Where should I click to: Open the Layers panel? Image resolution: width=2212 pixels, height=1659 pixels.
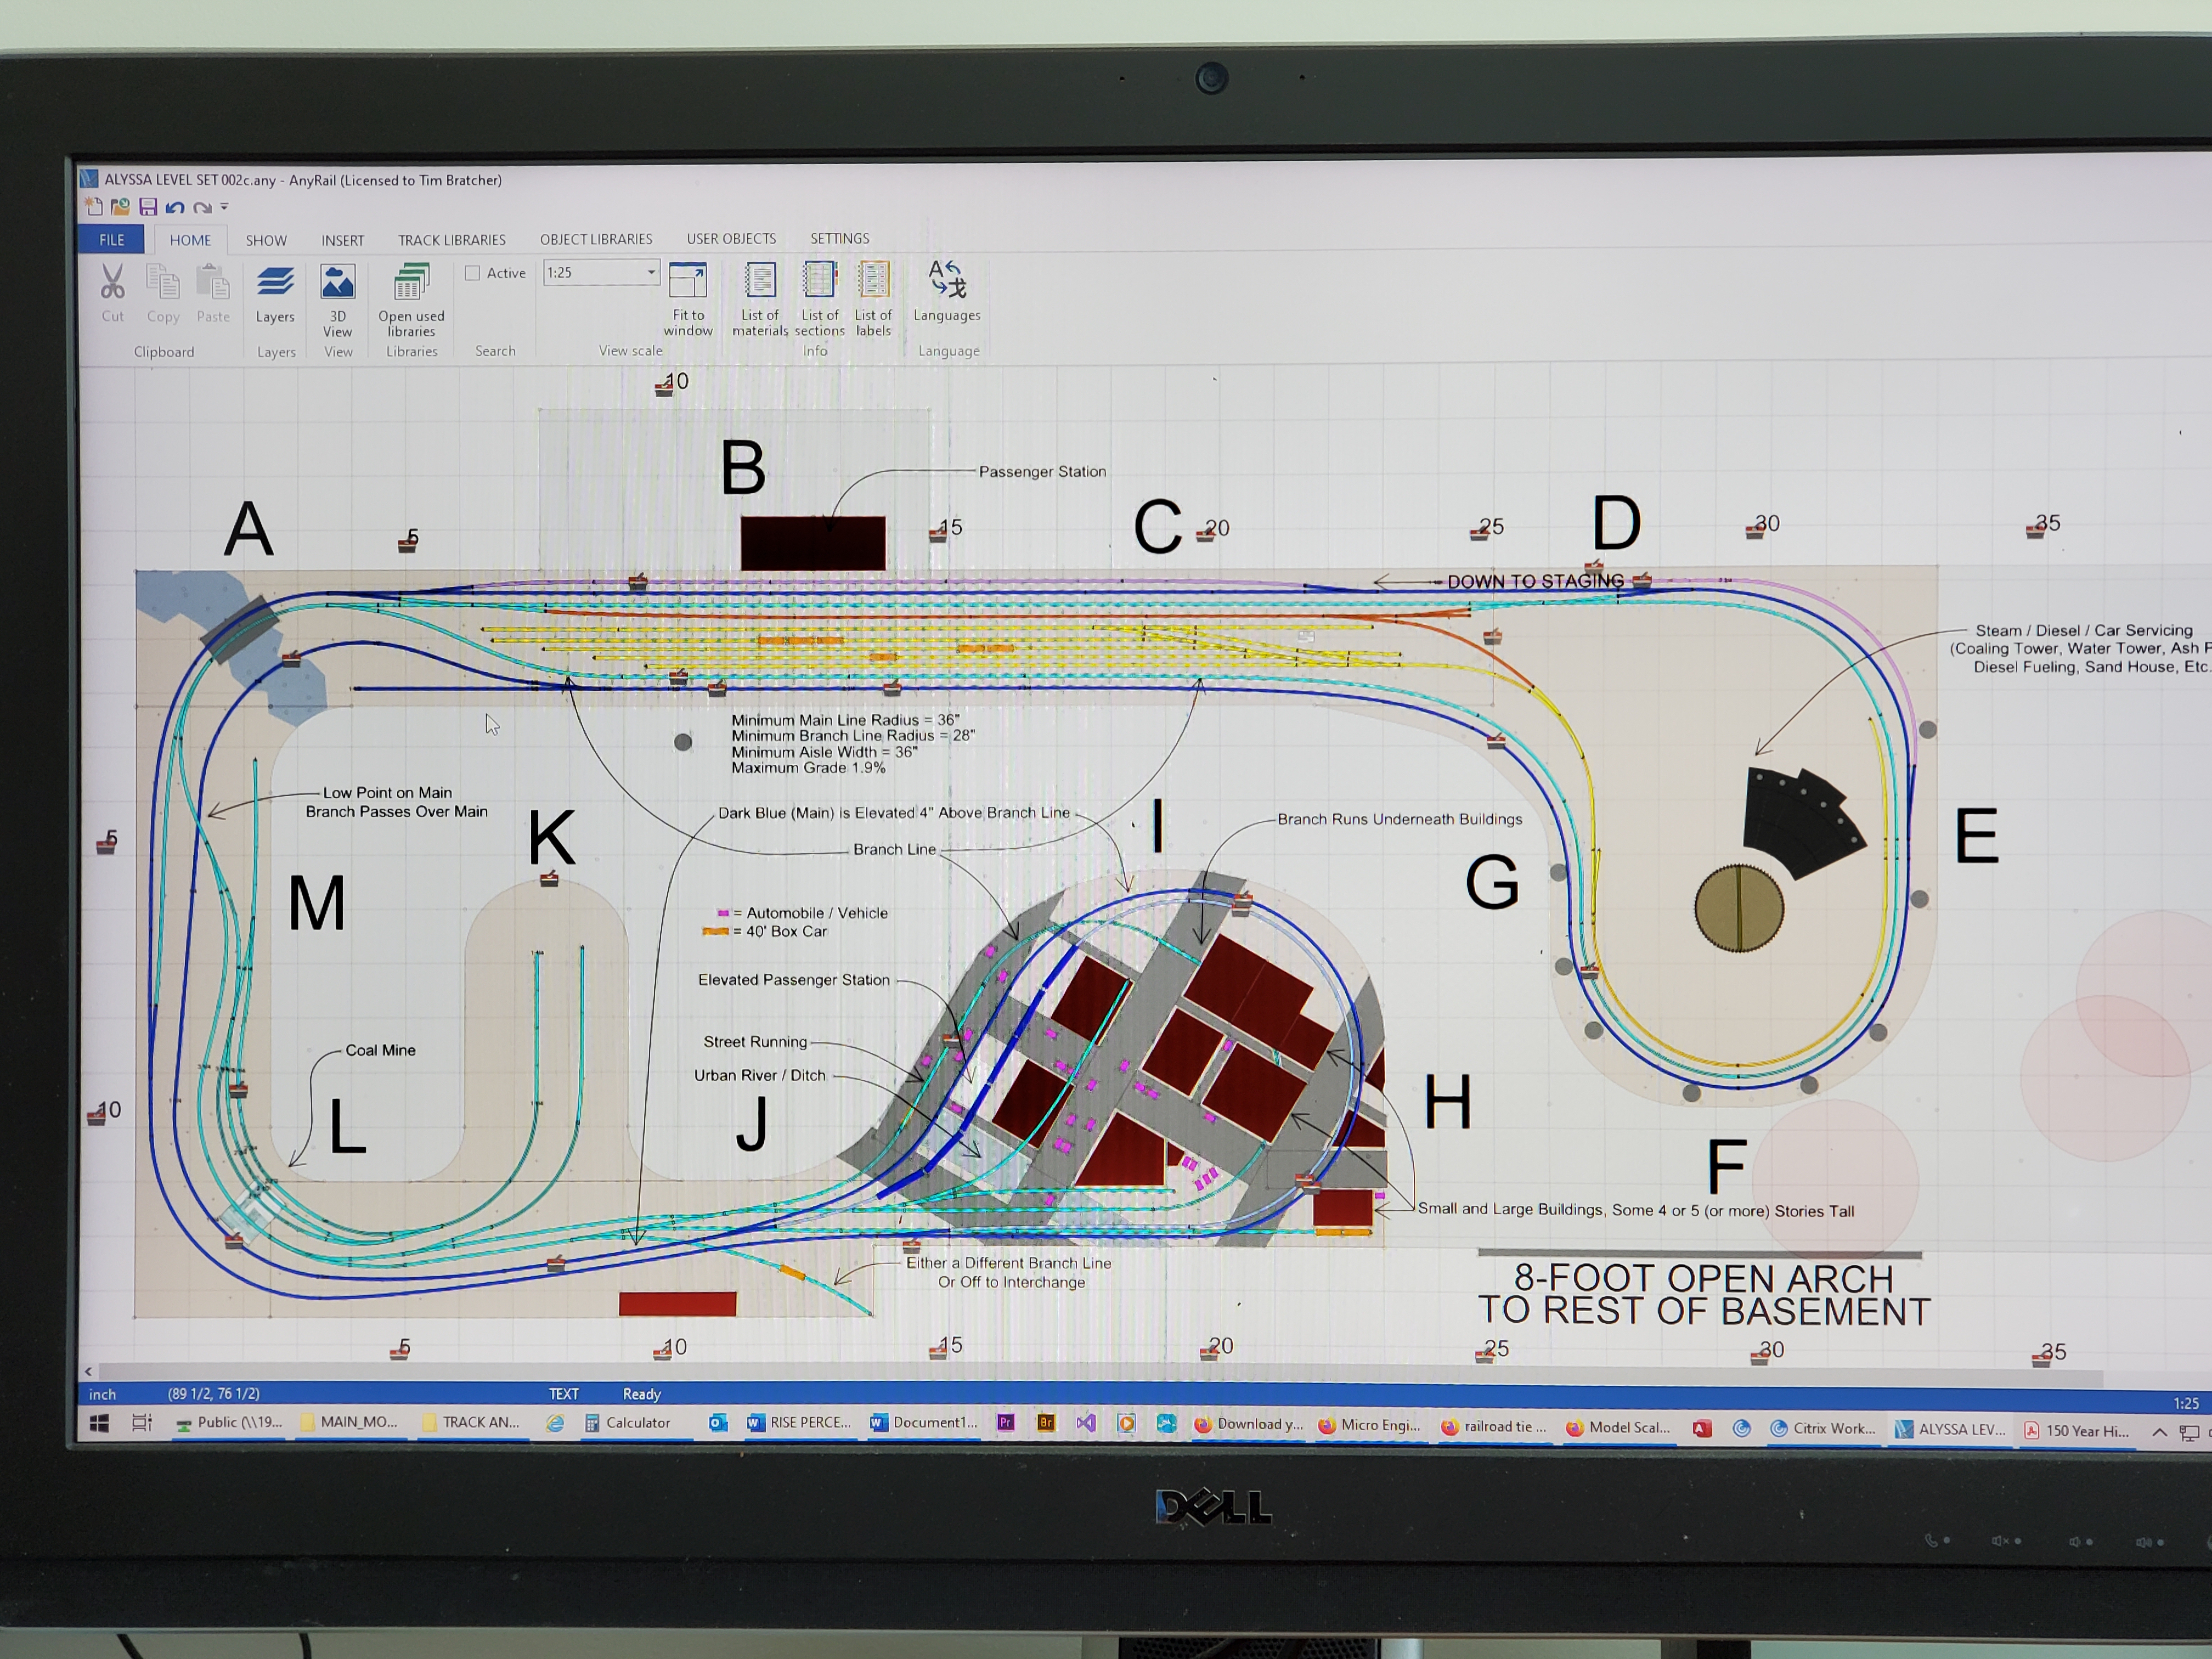tap(275, 294)
